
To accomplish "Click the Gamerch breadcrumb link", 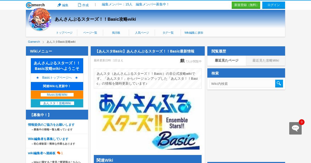I will [34, 42].
